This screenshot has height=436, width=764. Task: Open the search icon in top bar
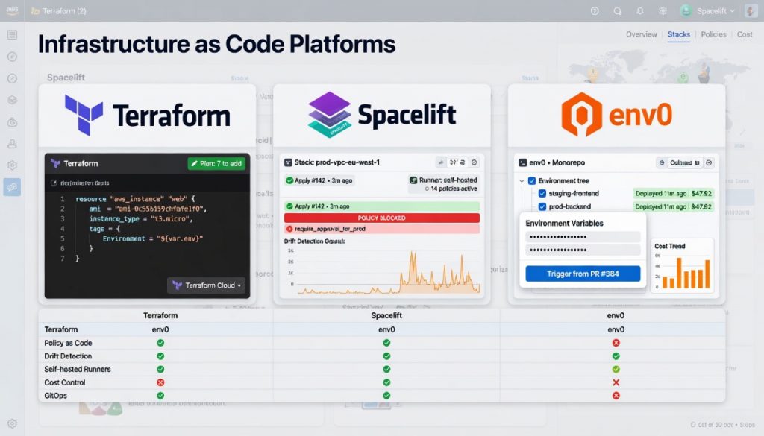(617, 10)
